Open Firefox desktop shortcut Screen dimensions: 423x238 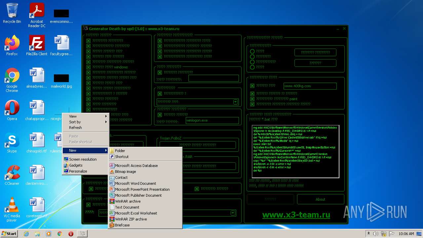(x=12, y=46)
